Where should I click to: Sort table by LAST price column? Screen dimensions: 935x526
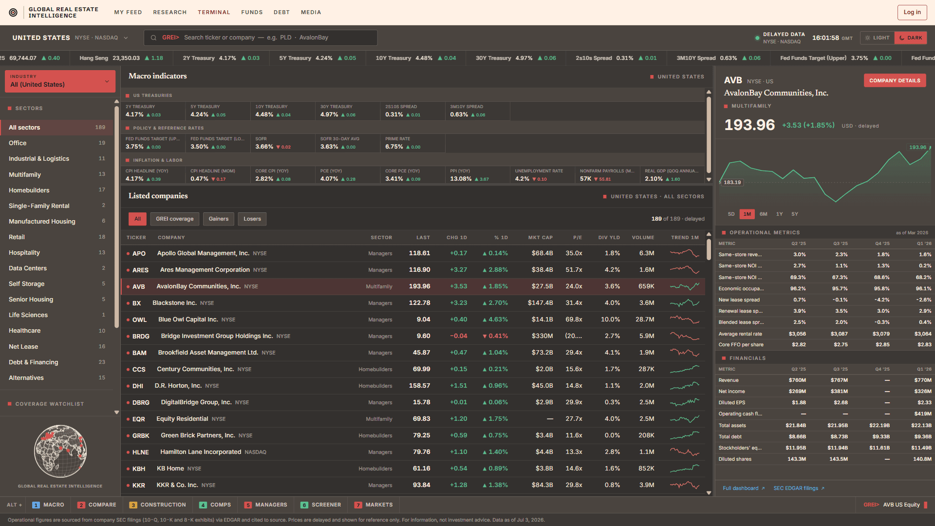click(423, 238)
